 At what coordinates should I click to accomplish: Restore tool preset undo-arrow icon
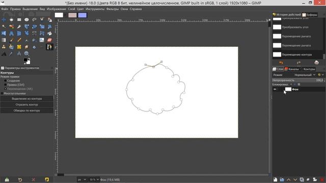coord(20,179)
